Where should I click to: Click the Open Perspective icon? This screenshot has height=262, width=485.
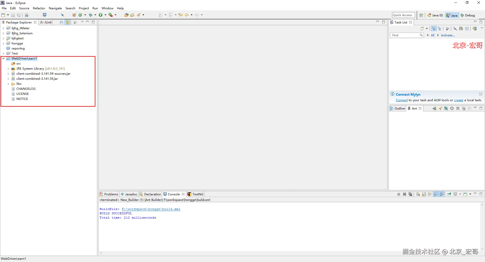click(x=421, y=15)
